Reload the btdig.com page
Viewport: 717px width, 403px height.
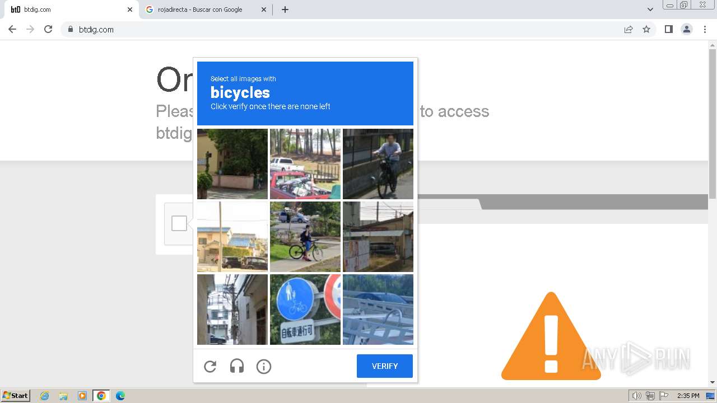[48, 29]
